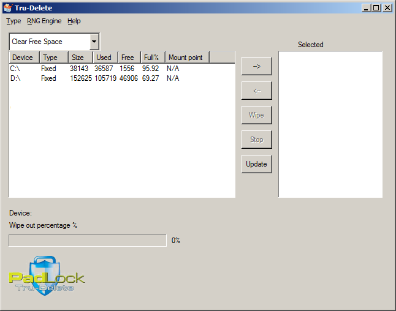Click the Stop button
Screen dimensions: 396x311
pos(257,140)
